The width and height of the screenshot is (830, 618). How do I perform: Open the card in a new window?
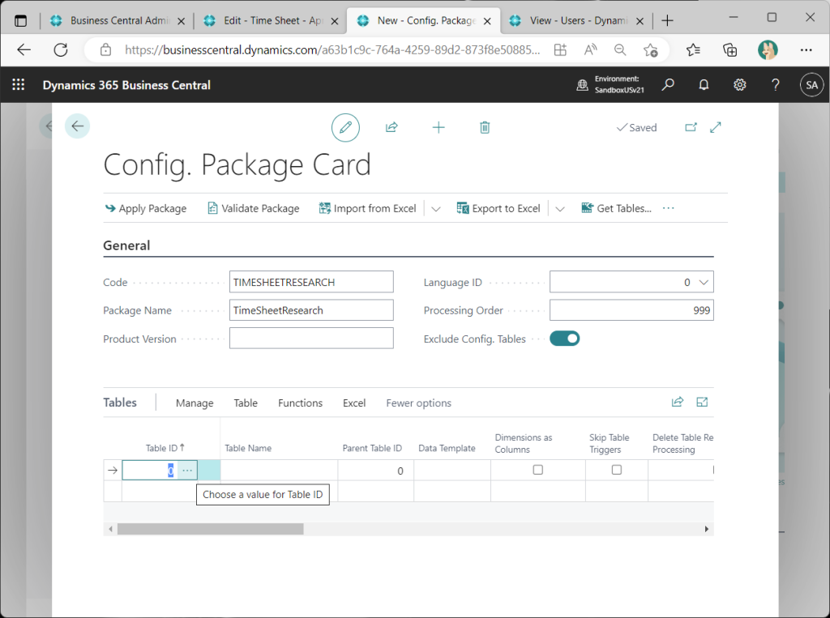[691, 127]
